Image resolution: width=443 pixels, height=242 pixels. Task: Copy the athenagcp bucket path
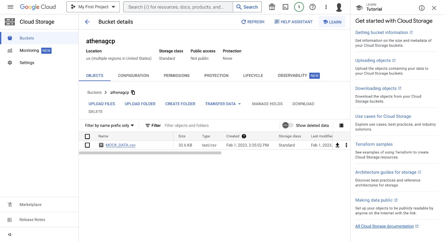(x=133, y=93)
